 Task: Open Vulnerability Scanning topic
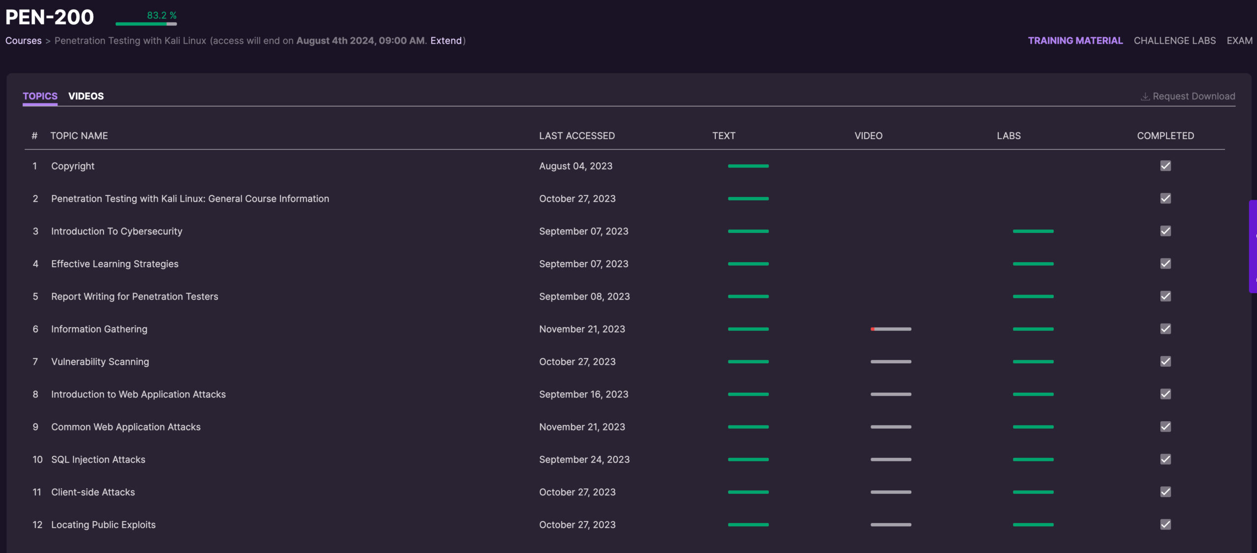click(100, 362)
